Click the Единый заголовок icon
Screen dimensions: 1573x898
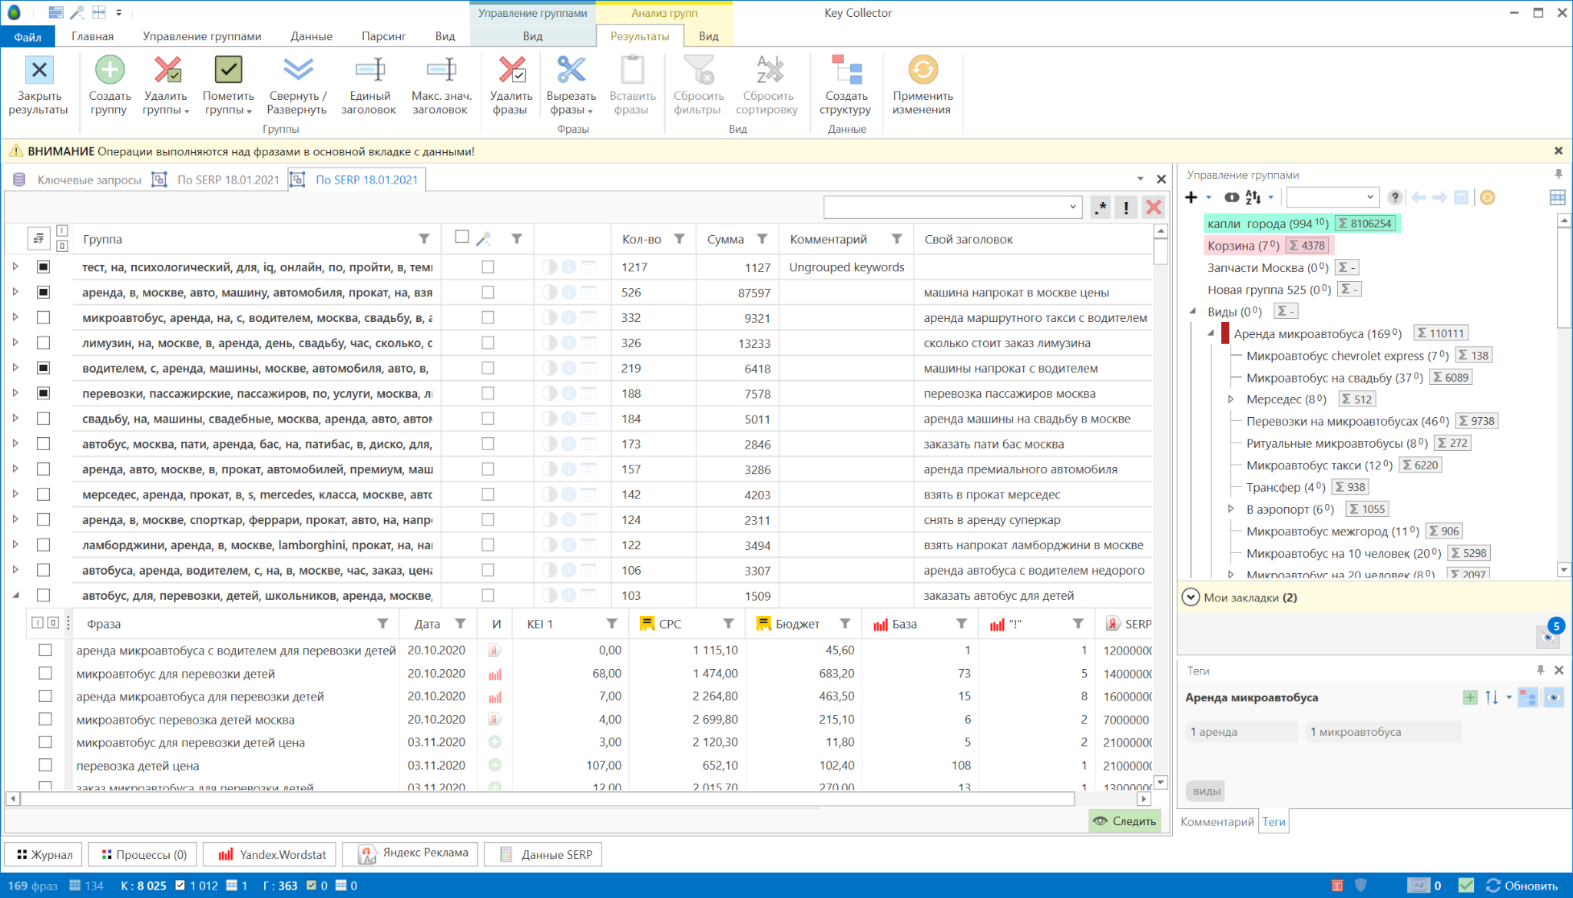pos(369,71)
